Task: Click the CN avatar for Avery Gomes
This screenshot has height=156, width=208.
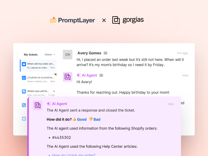Action: point(68,55)
